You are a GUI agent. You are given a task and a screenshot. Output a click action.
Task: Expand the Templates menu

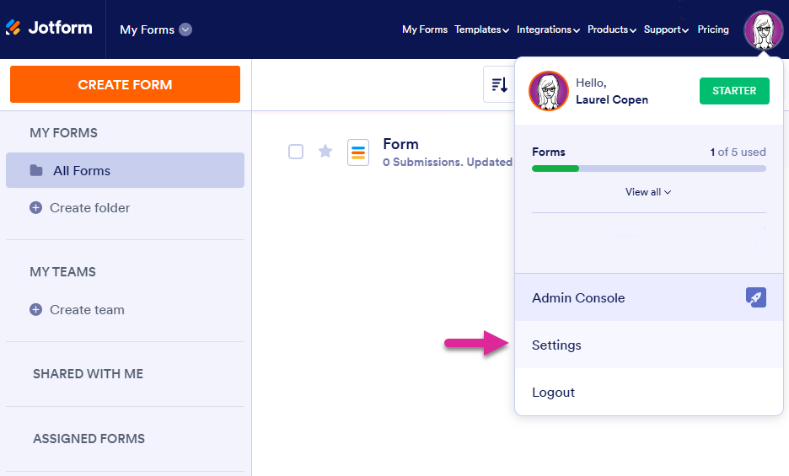tap(481, 29)
